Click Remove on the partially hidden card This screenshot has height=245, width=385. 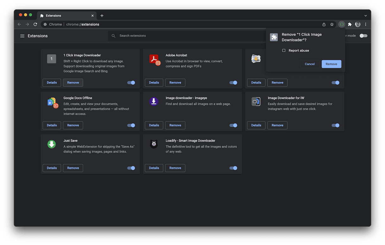point(278,83)
